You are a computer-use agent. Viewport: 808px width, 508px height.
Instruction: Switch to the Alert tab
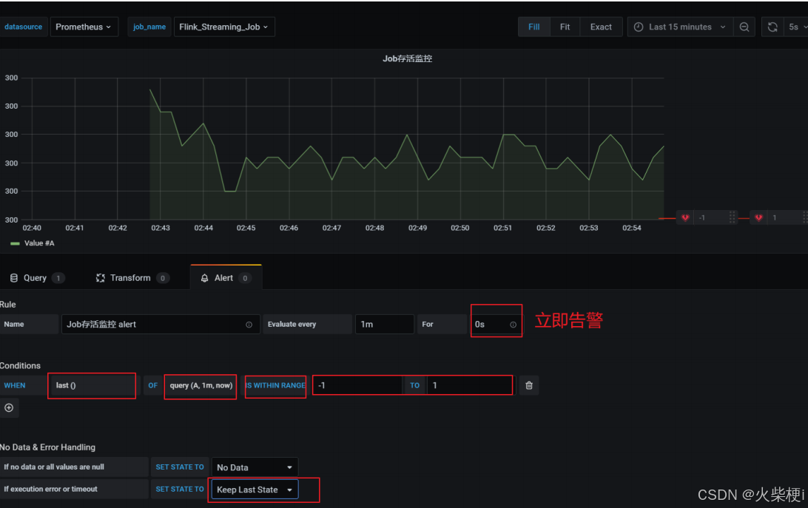[226, 278]
